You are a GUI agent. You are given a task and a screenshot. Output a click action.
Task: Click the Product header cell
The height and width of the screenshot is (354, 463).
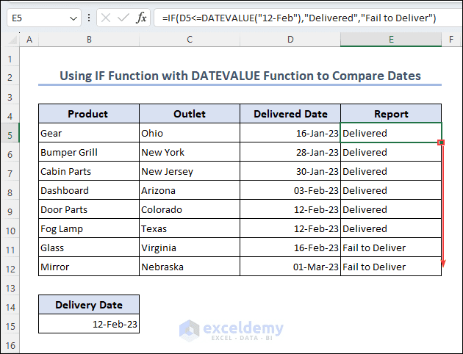[x=89, y=114]
